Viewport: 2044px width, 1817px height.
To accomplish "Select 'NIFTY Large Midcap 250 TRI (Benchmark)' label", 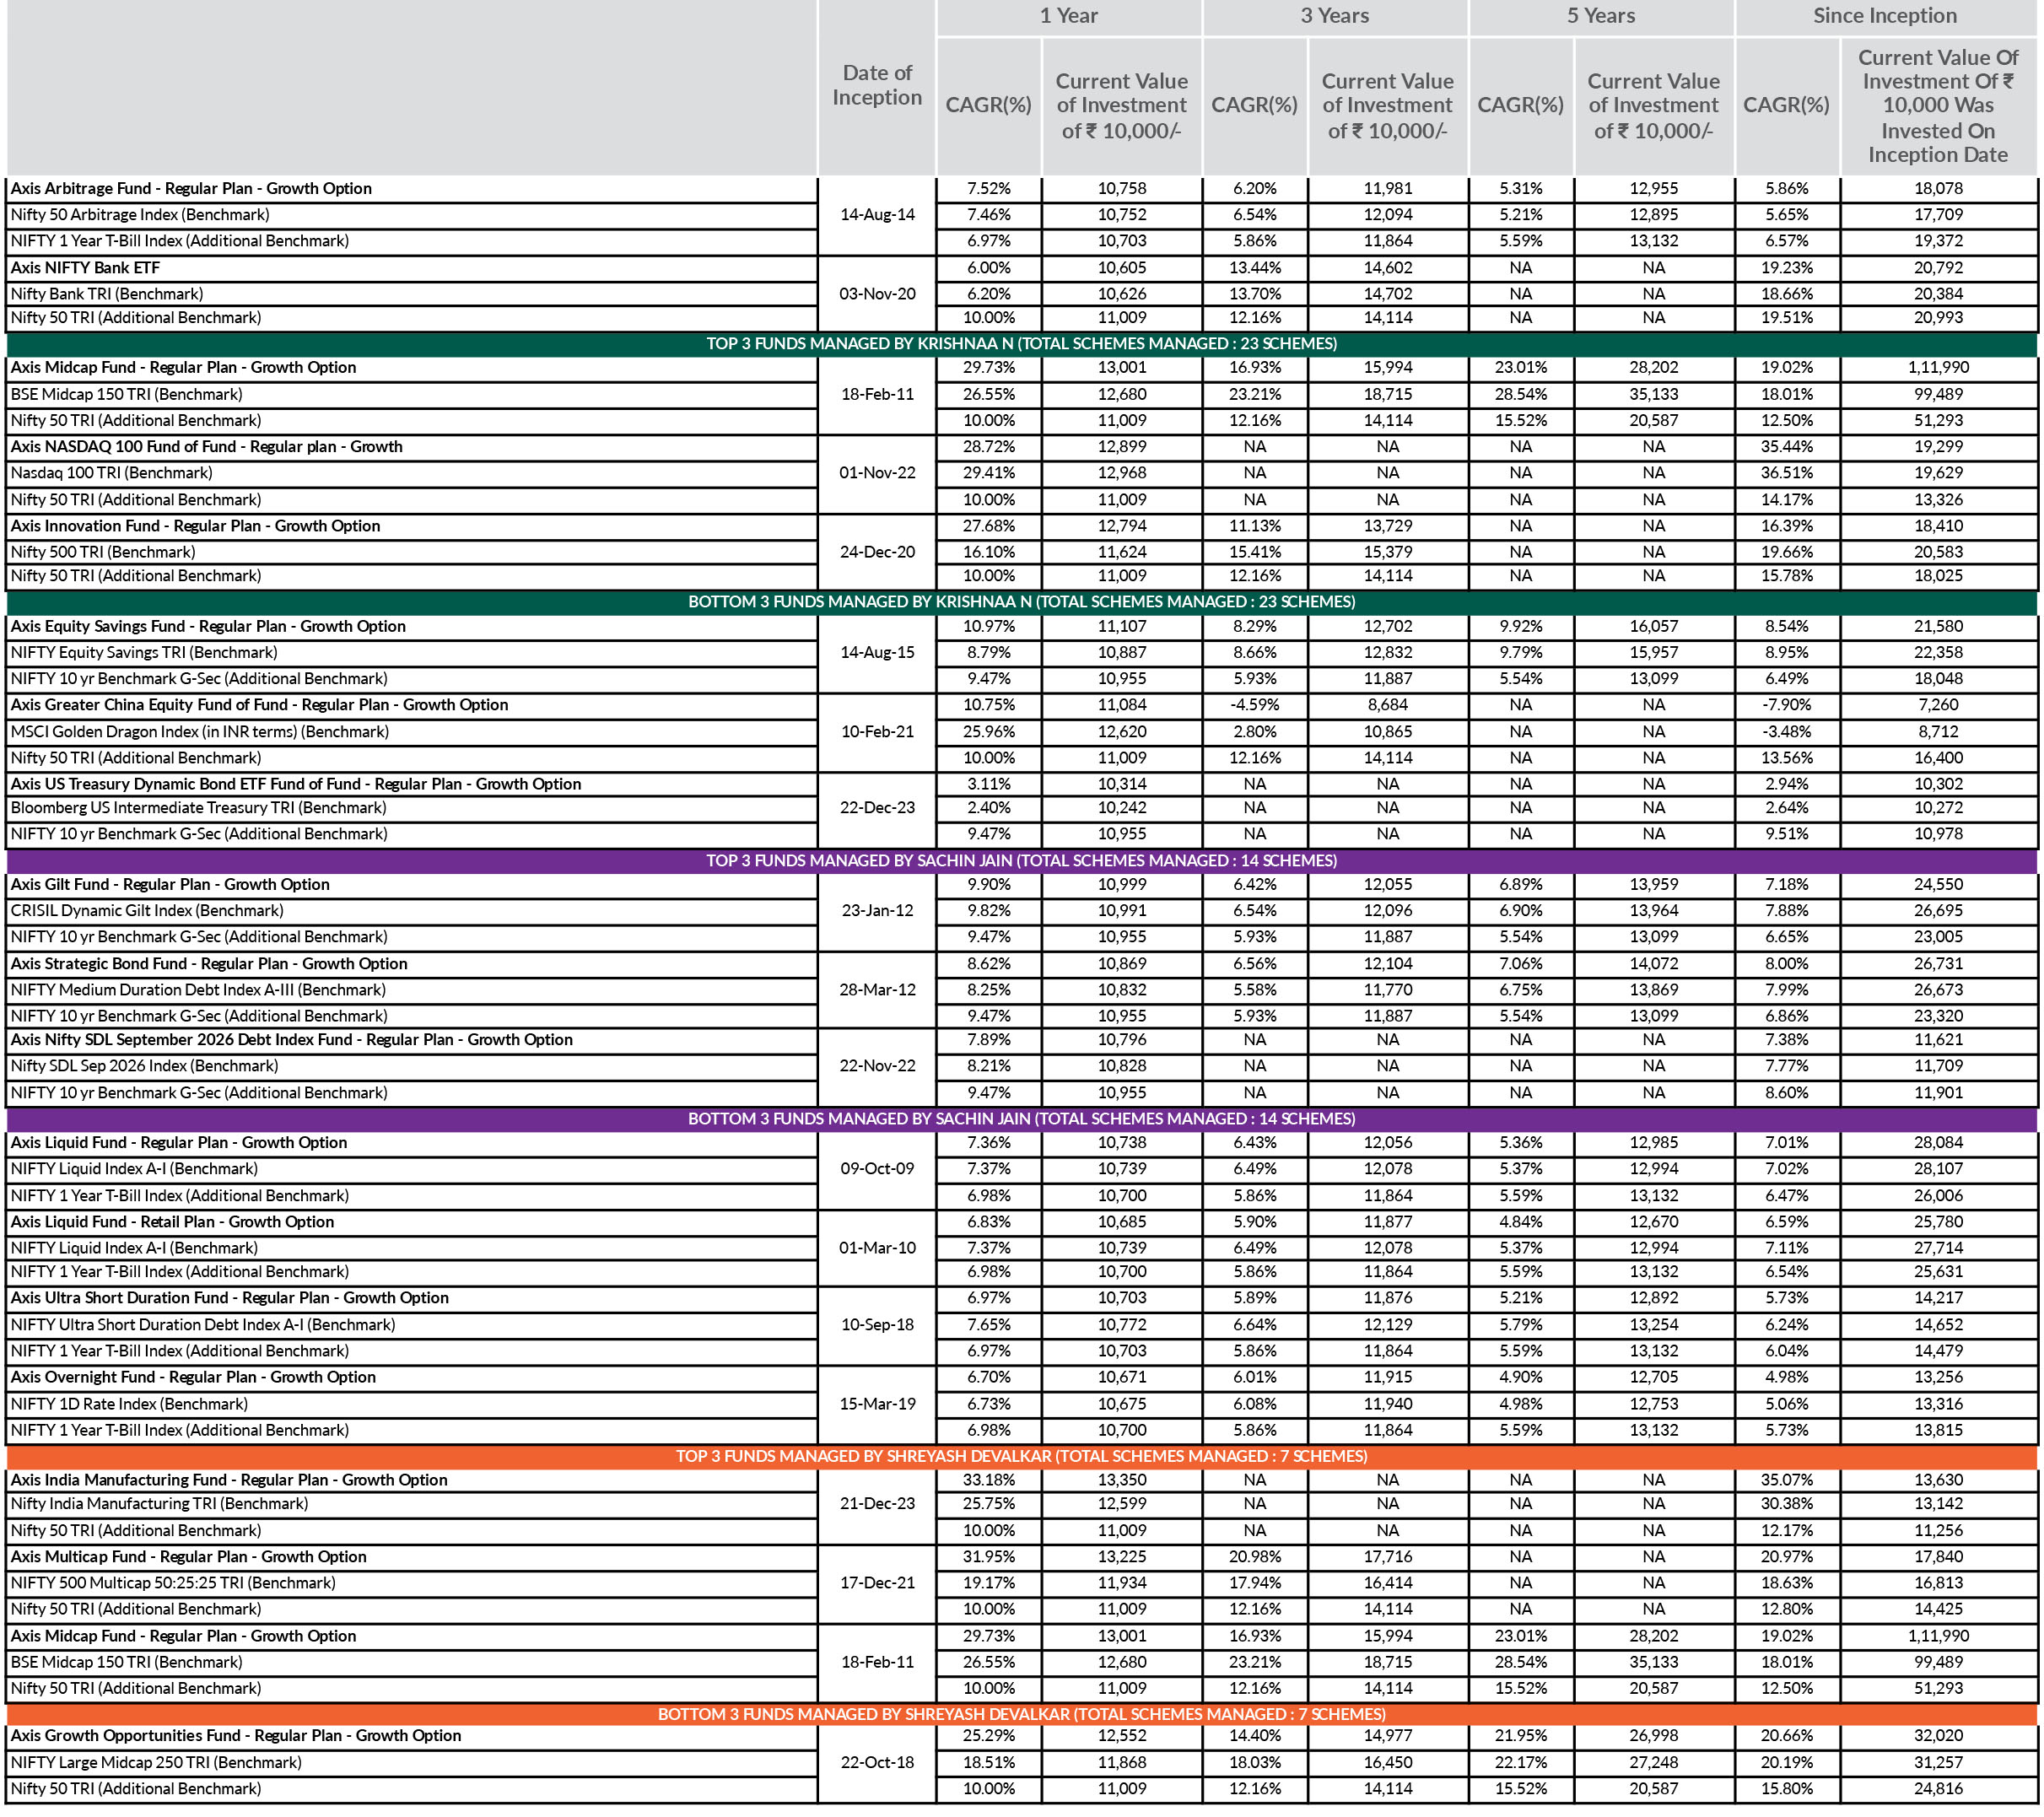I will [x=156, y=1762].
